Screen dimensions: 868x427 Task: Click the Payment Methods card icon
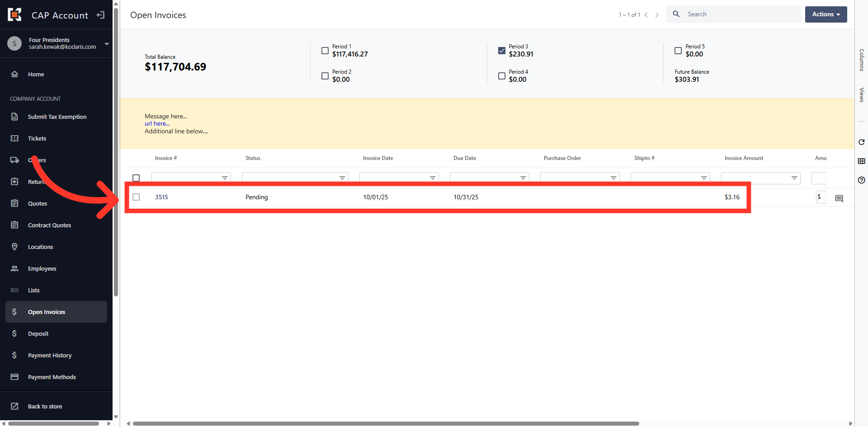click(x=14, y=377)
